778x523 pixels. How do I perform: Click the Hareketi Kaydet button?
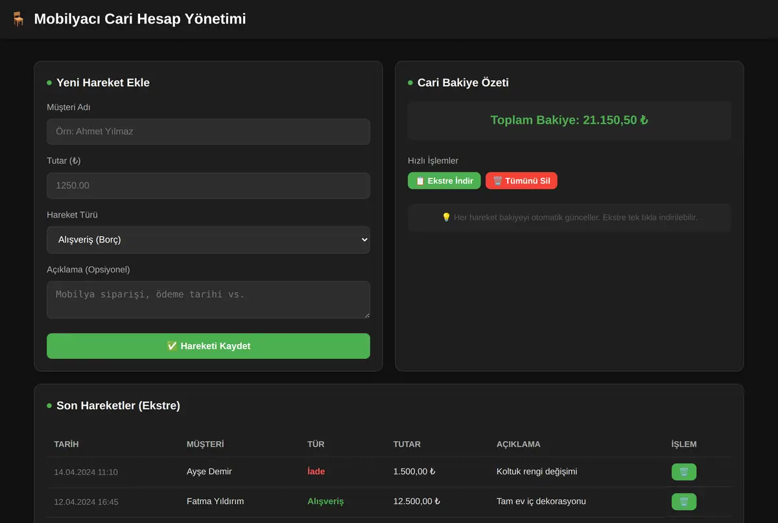pyautogui.click(x=208, y=346)
